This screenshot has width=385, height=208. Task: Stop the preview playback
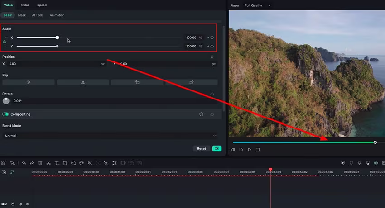tap(258, 150)
